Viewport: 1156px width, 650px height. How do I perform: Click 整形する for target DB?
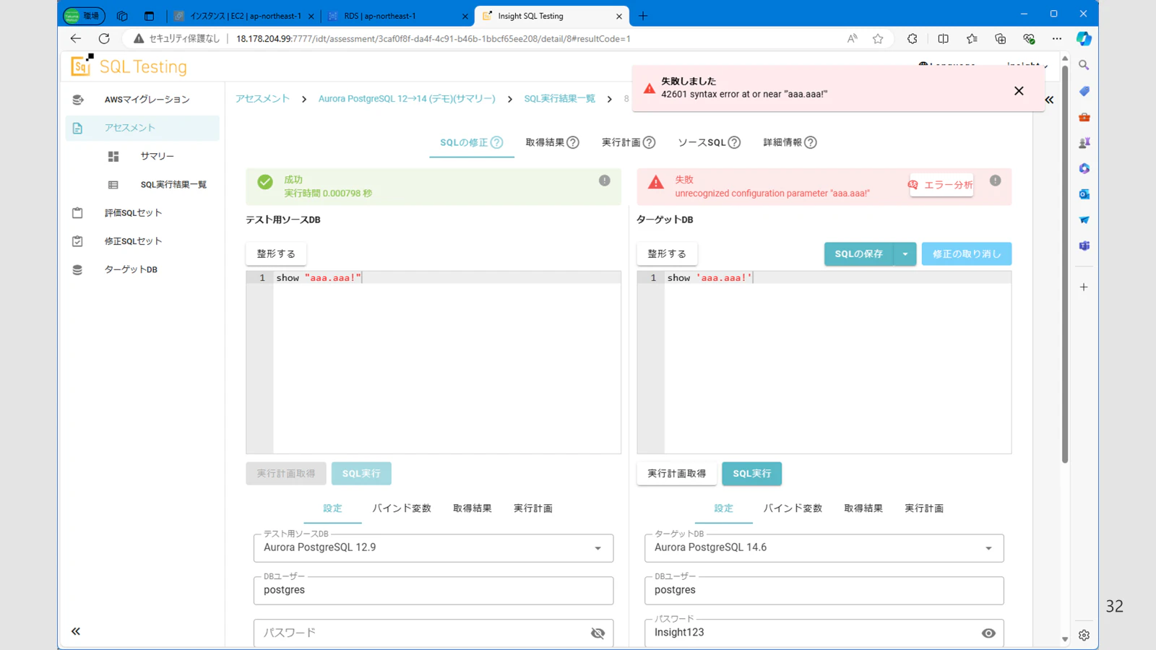667,253
